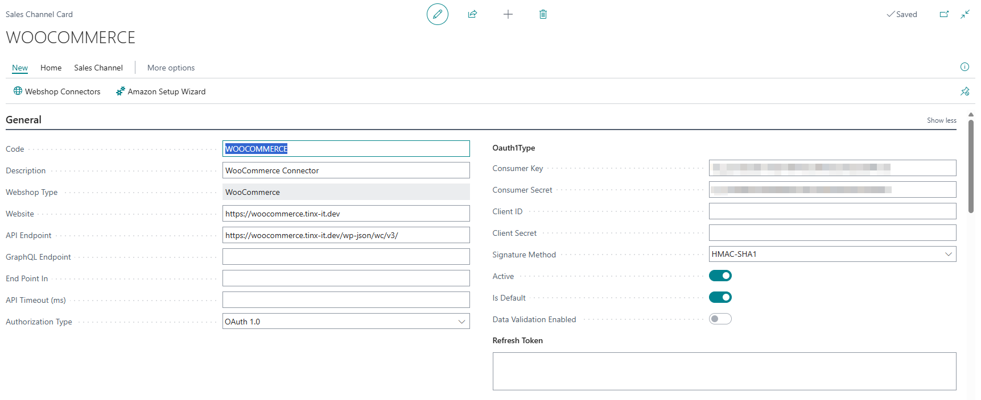This screenshot has width=981, height=400.
Task: Click the API Timeout (ms) field
Action: pyautogui.click(x=346, y=300)
